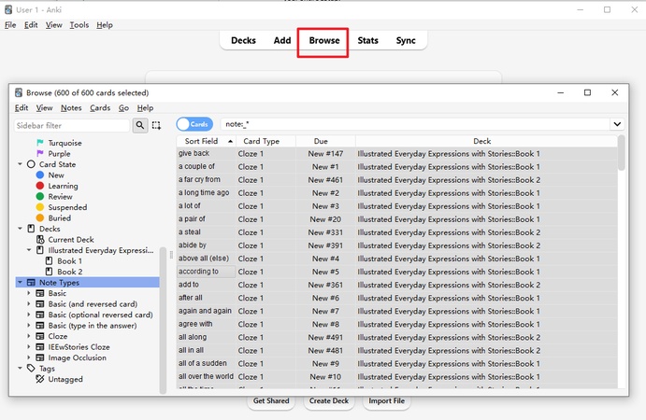Click the Book 2 deck icon
646x420 pixels.
[49, 272]
